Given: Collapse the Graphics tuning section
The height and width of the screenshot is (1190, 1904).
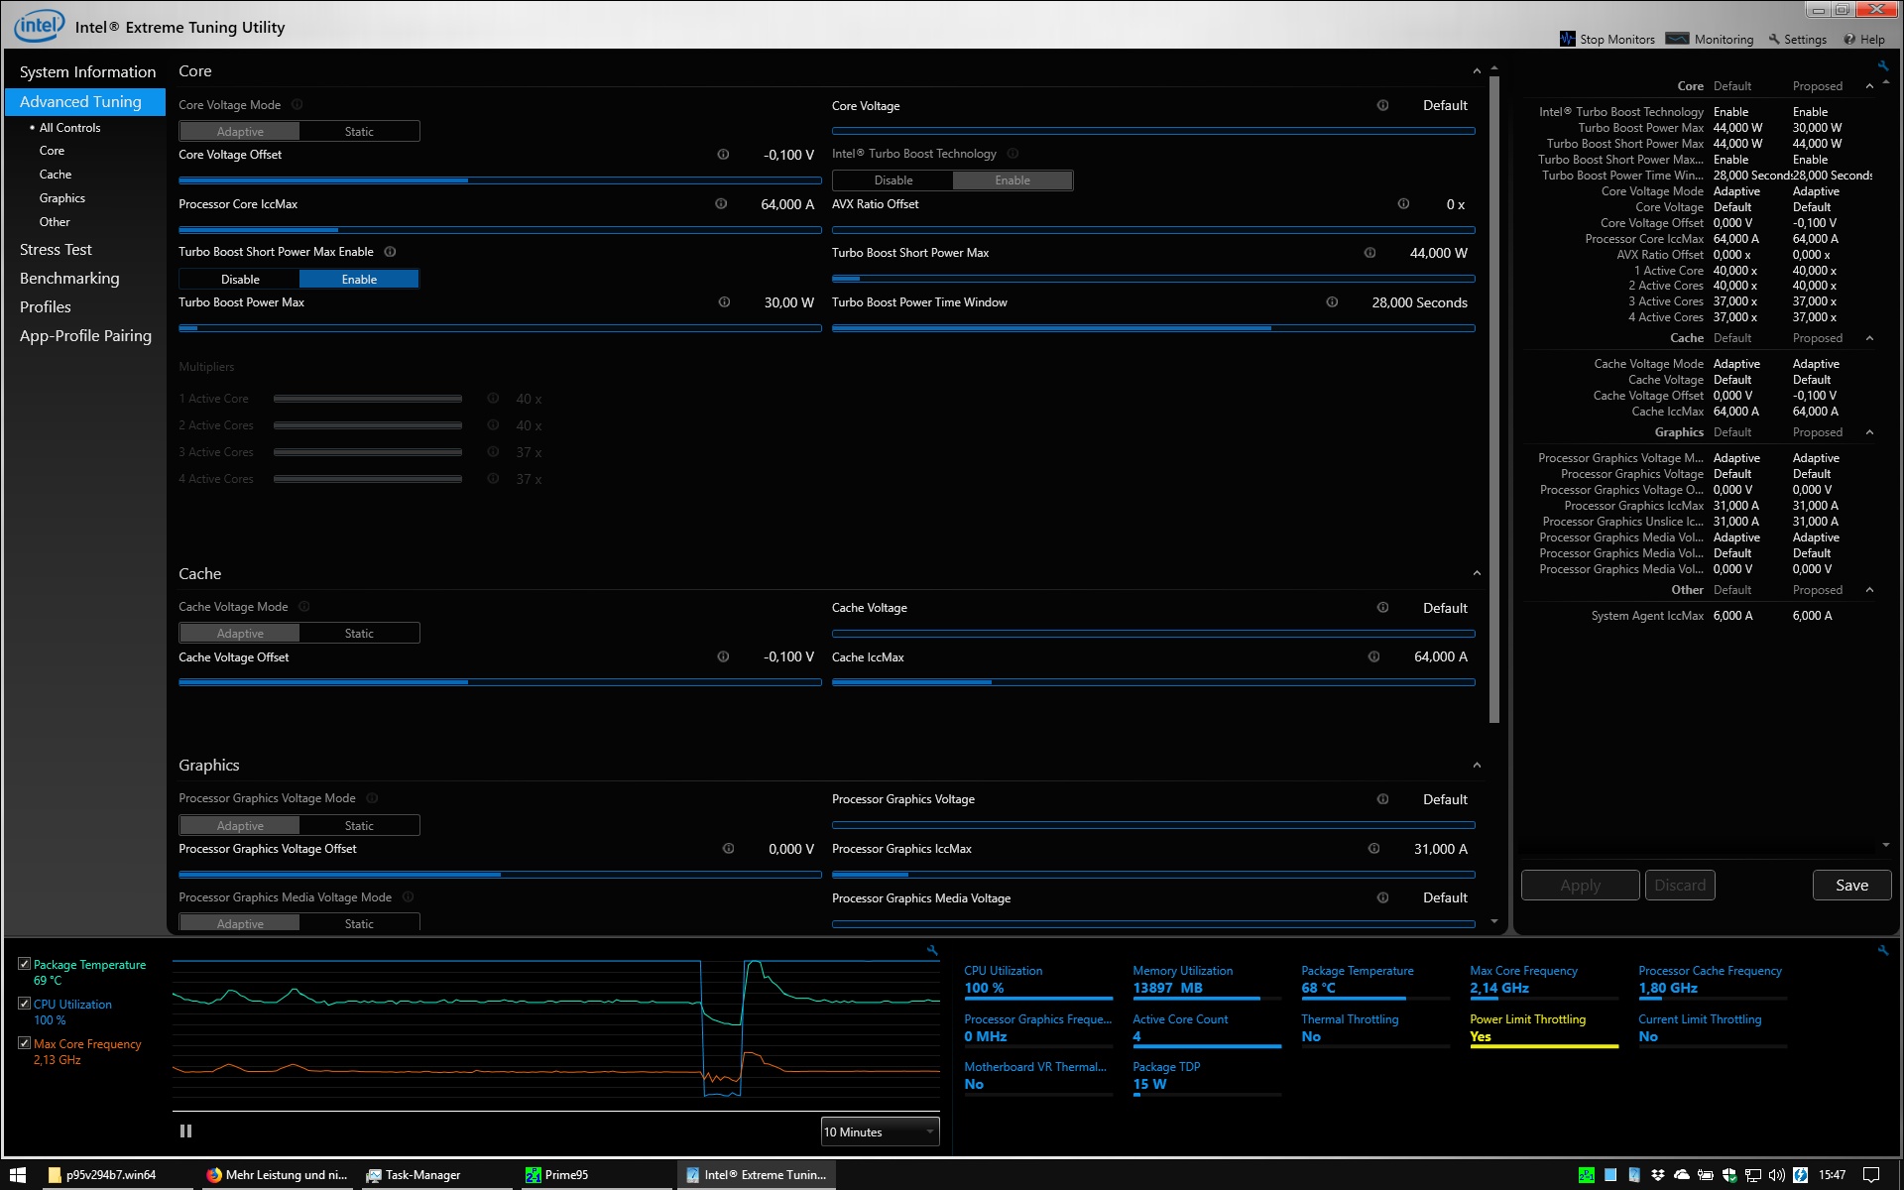Looking at the screenshot, I should pyautogui.click(x=1477, y=766).
